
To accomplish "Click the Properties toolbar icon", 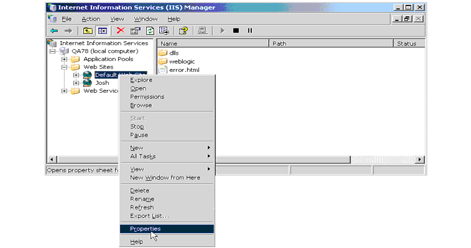I will (135, 31).
